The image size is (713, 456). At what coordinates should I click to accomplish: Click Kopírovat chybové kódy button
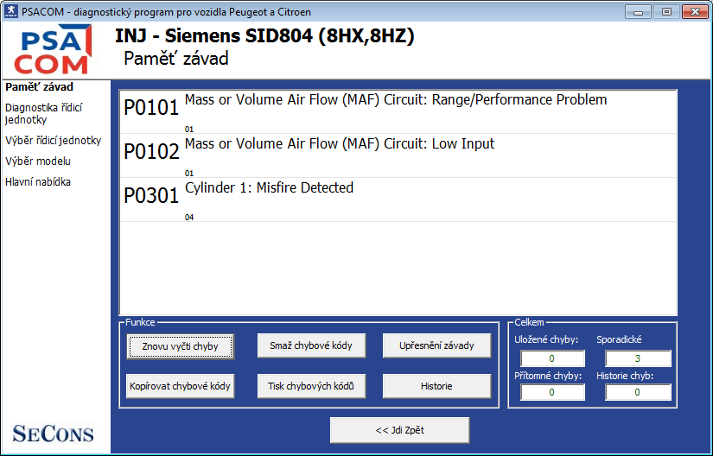pos(180,385)
